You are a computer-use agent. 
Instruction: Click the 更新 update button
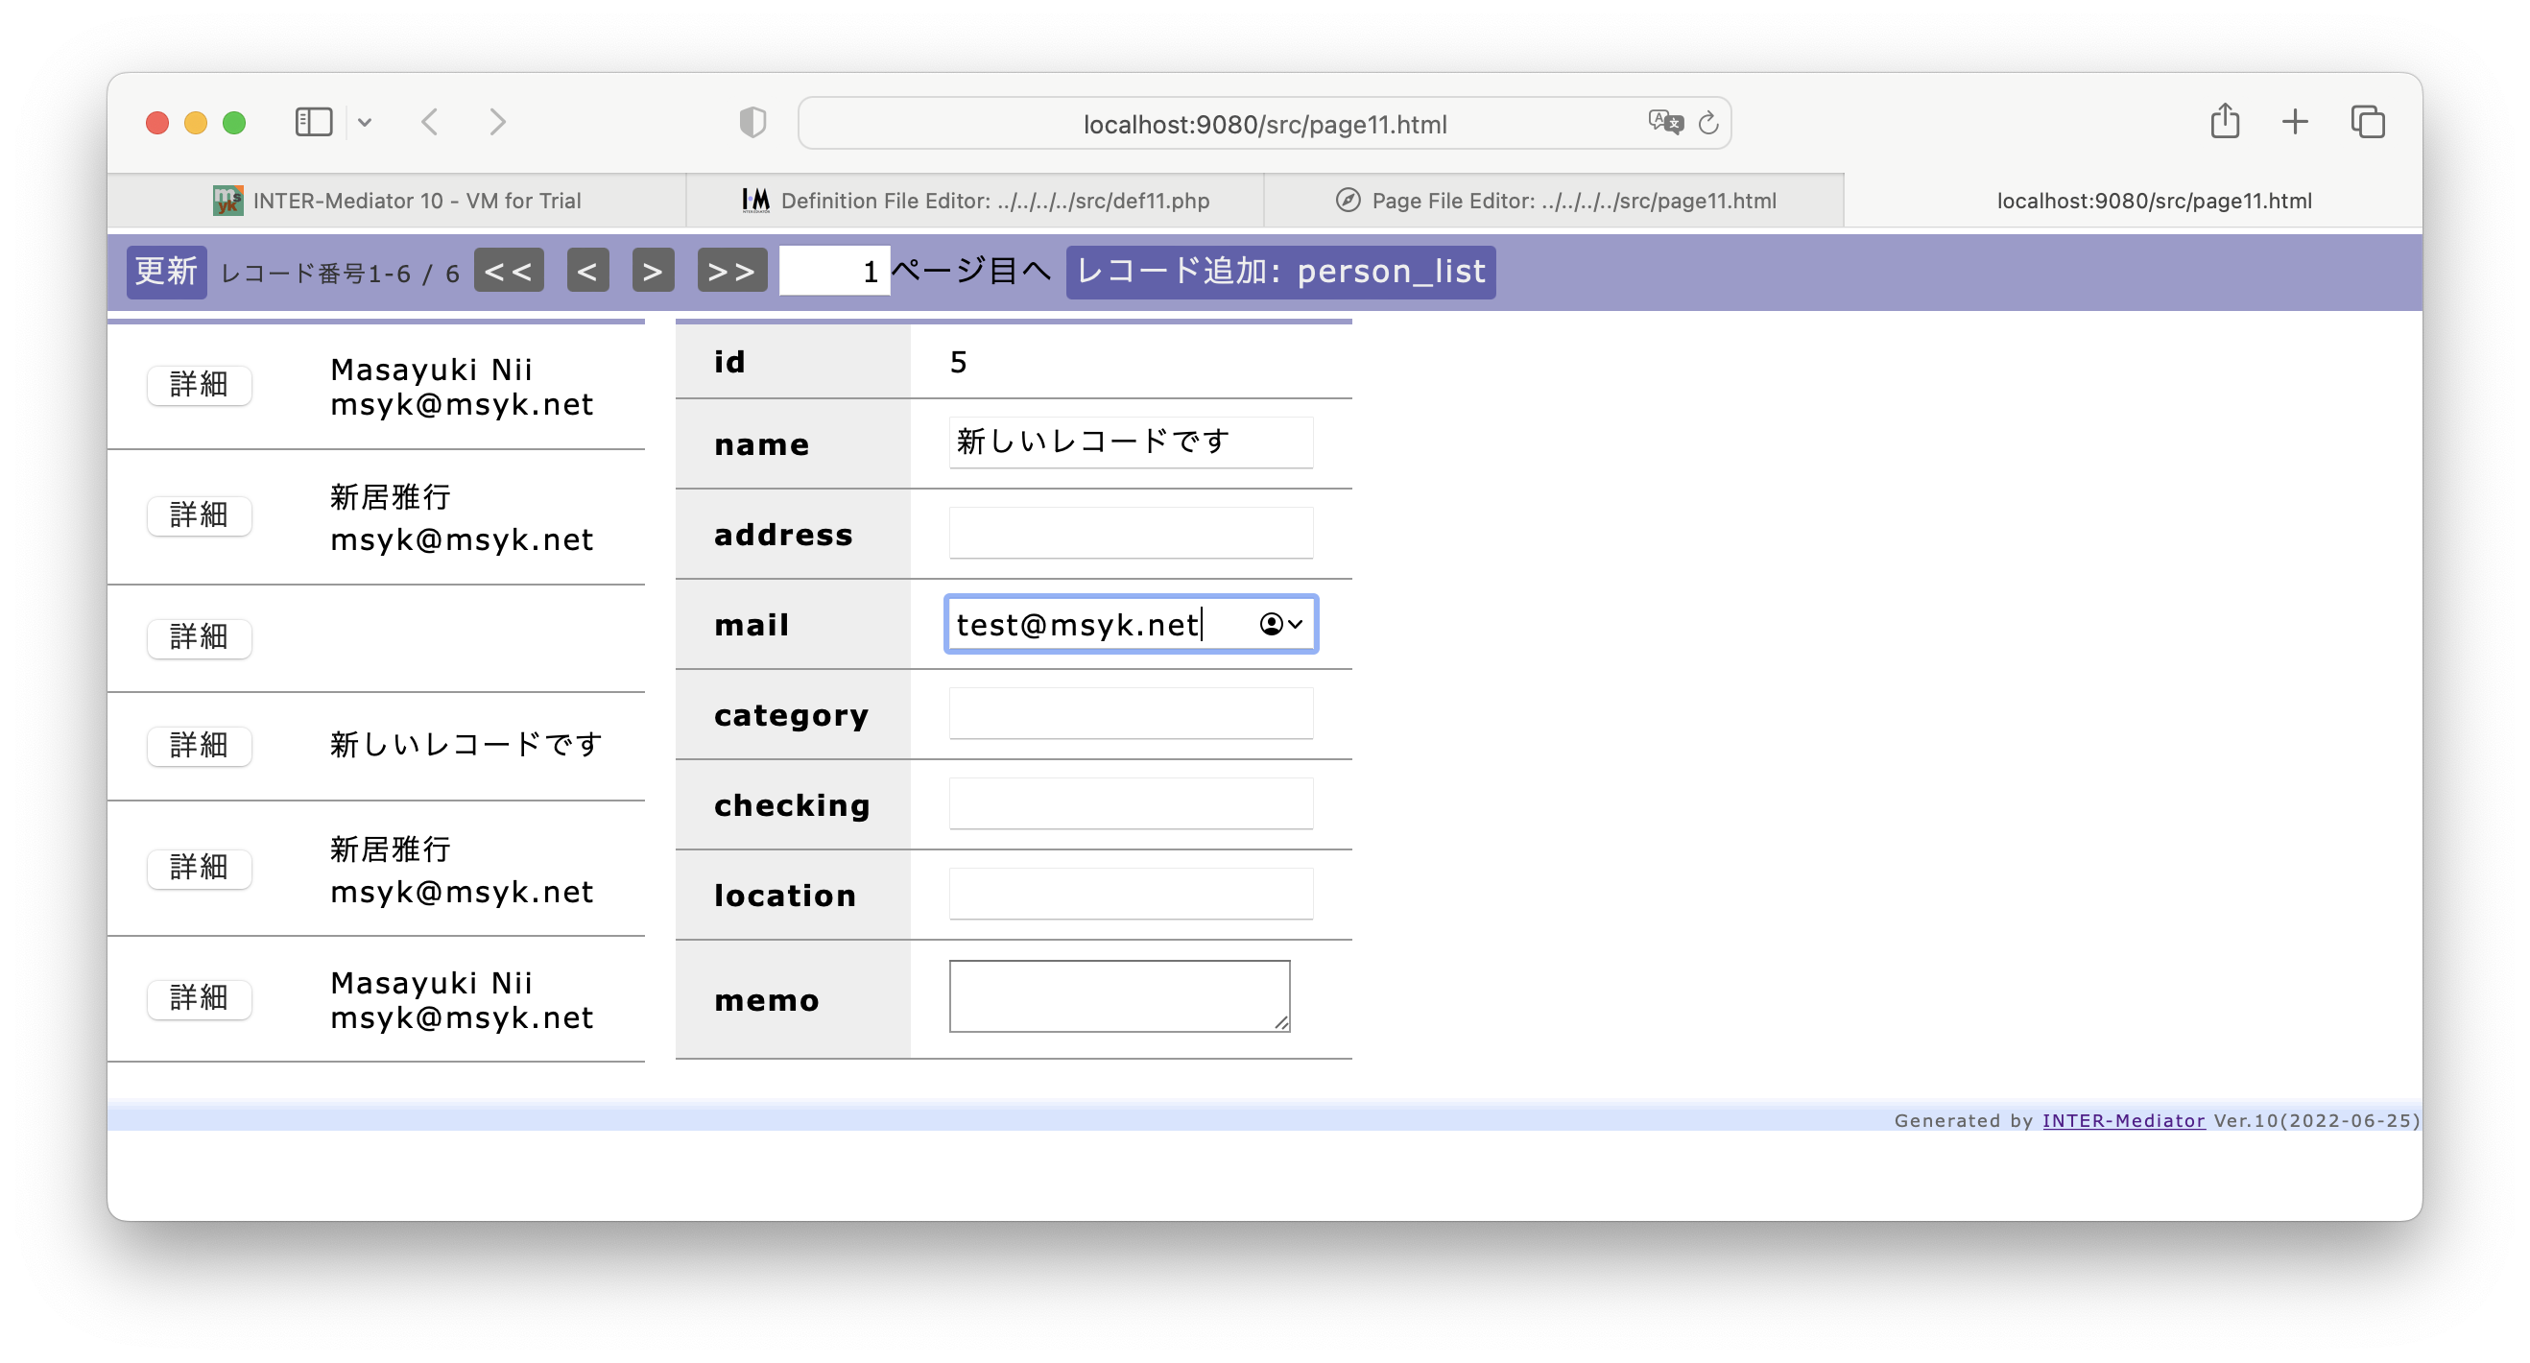click(x=166, y=271)
